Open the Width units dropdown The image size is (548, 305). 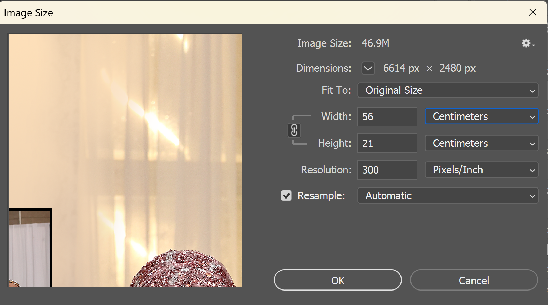tap(481, 116)
